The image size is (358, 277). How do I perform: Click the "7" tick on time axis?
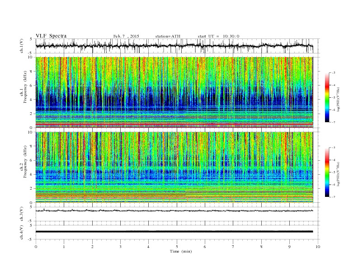click(x=233, y=247)
